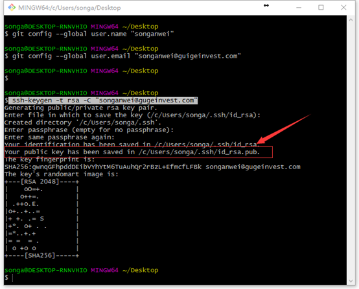This screenshot has width=359, height=289.
Task: Click 'The key's randomart image is:' line
Action: click(x=62, y=174)
